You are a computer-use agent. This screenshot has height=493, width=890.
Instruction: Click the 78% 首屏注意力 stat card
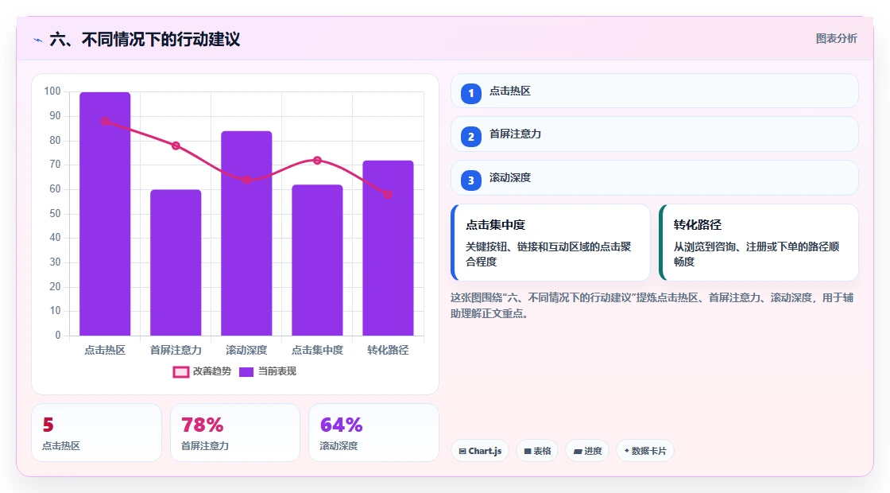[235, 433]
